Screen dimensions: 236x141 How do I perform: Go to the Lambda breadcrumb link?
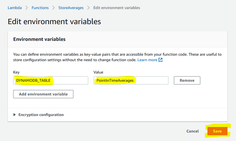point(15,8)
